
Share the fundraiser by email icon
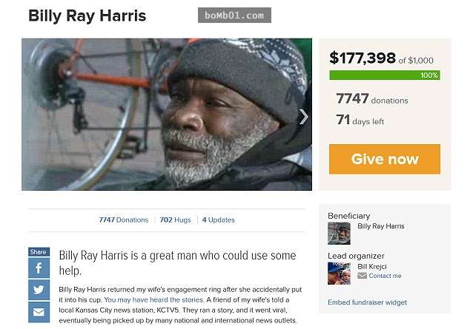pos(39,312)
